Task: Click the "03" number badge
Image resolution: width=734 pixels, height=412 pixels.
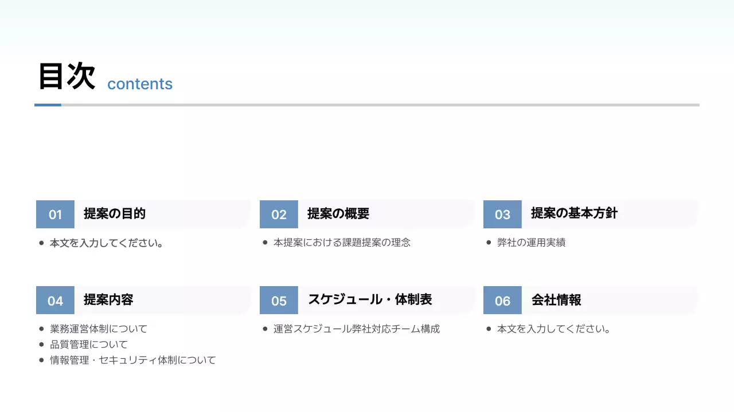Action: 502,214
